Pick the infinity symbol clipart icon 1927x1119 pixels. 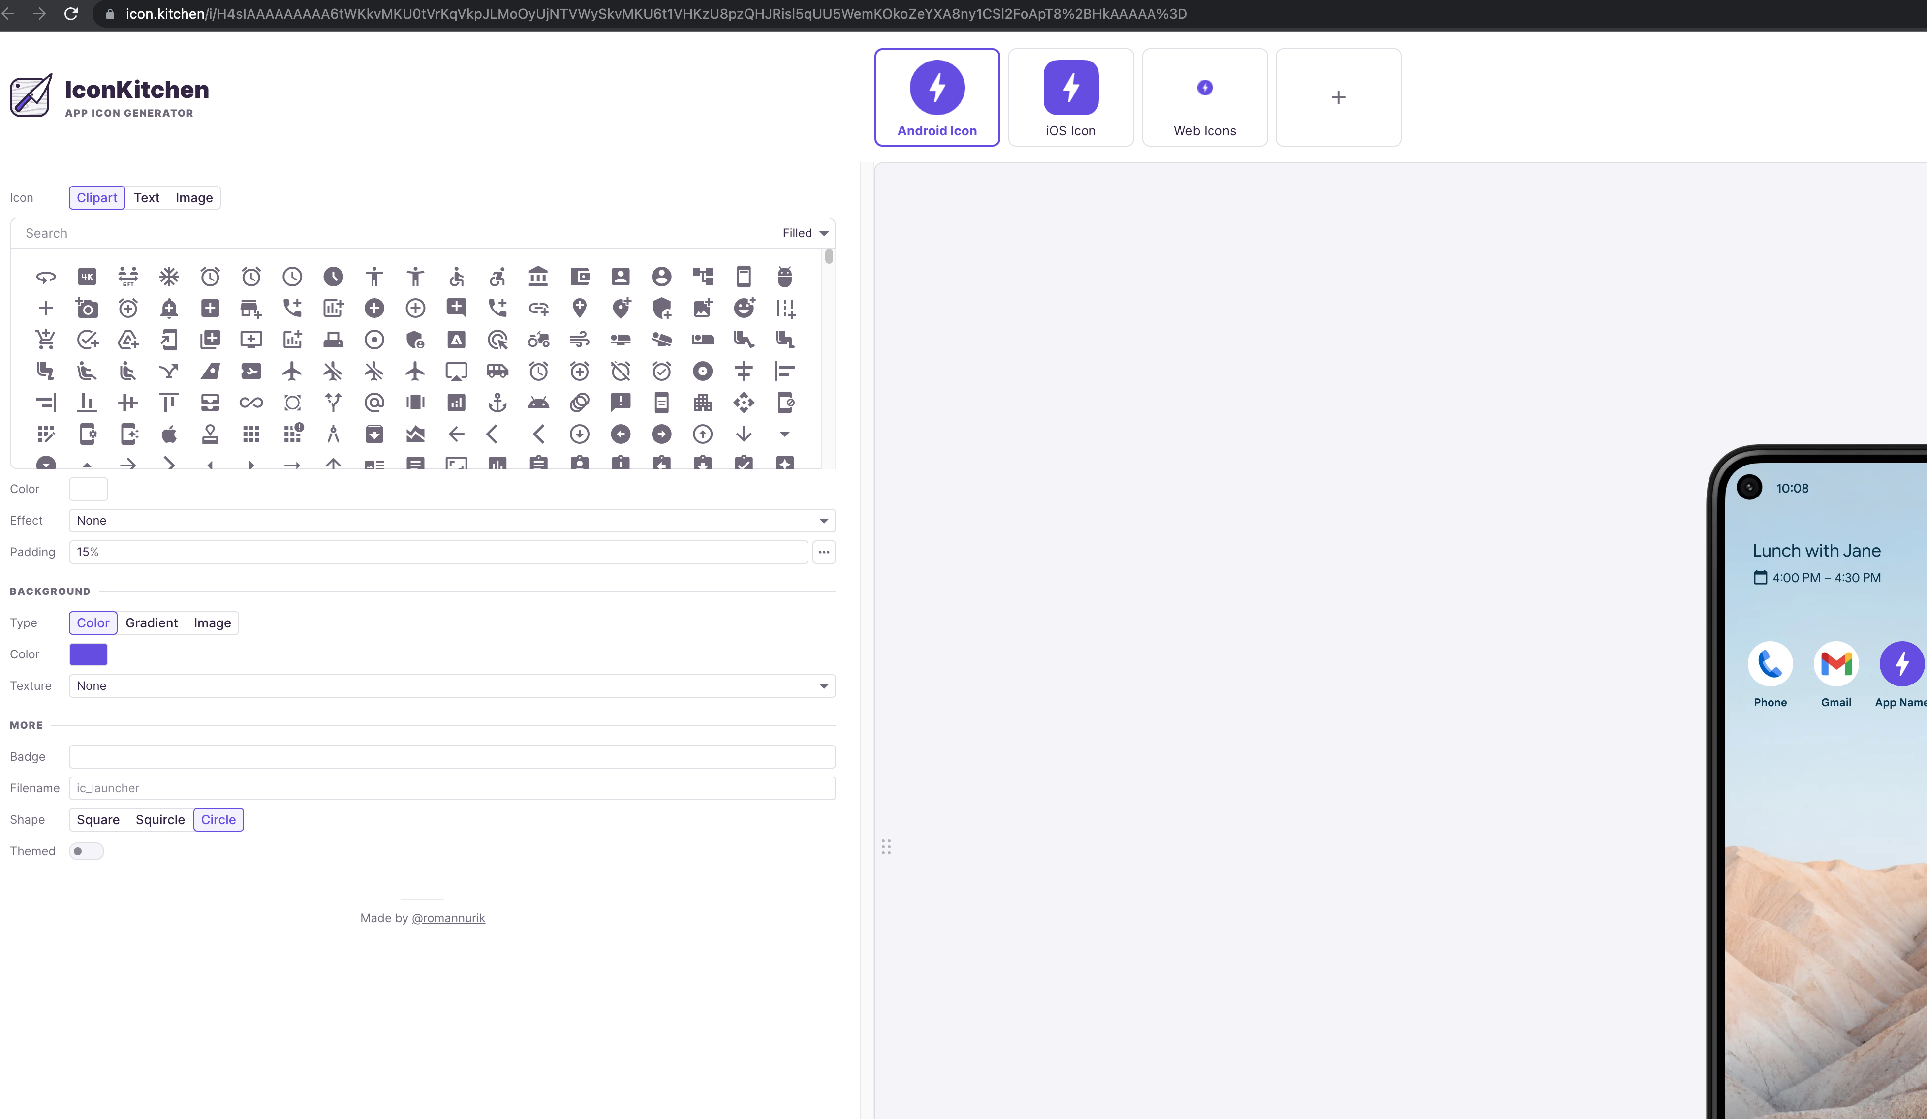pos(251,403)
